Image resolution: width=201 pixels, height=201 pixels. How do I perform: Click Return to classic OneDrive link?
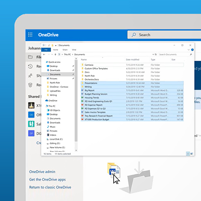coord(50,187)
